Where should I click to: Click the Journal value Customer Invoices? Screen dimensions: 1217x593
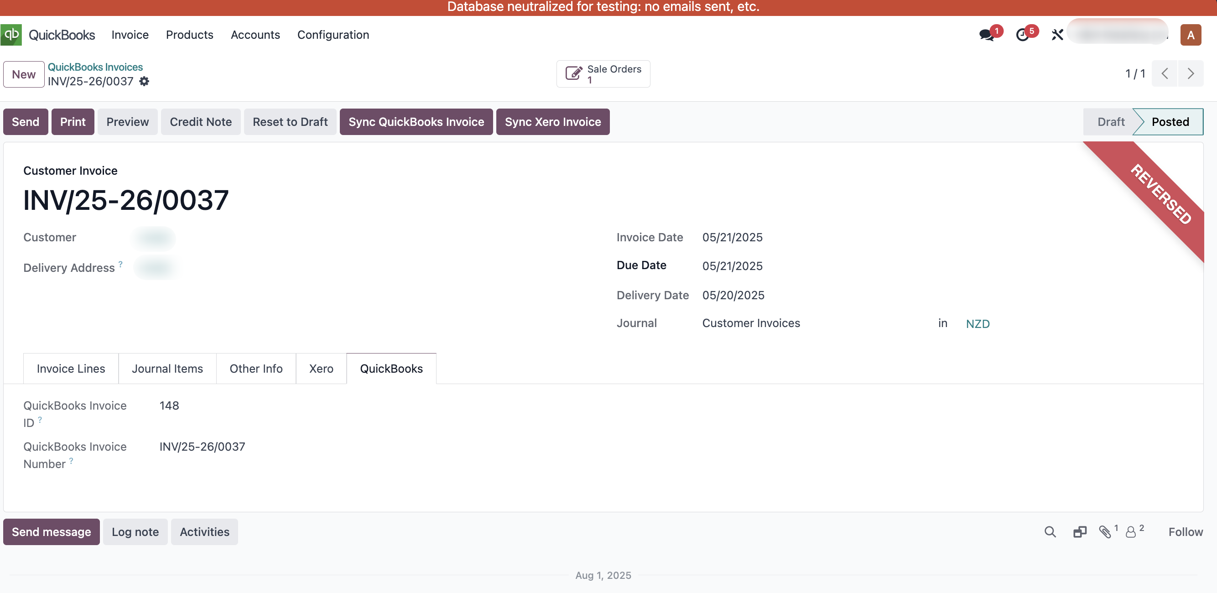point(751,323)
